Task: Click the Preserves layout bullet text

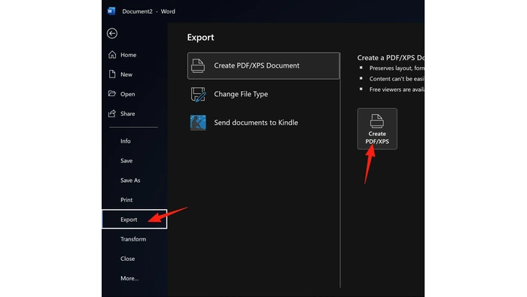Action: click(397, 68)
